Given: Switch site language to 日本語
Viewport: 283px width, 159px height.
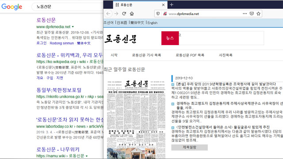Looking at the screenshot, I should 122,23.
